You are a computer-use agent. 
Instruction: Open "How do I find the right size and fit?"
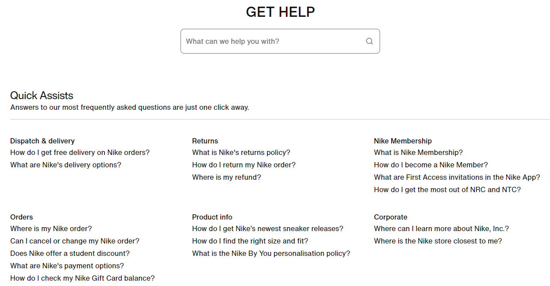251,241
